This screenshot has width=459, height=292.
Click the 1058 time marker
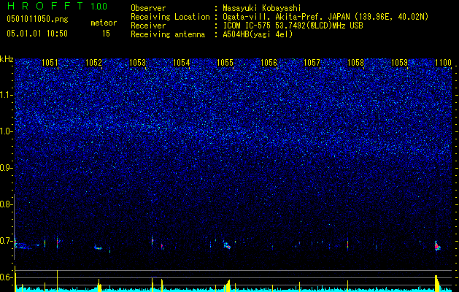point(355,62)
